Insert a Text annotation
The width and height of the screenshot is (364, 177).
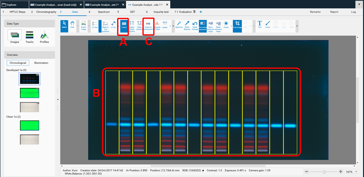pyautogui.click(x=260, y=26)
